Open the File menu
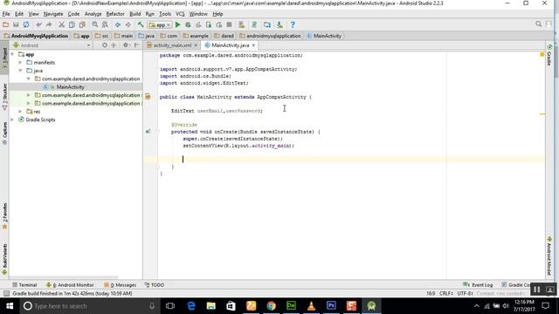This screenshot has width=559, height=314. click(6, 14)
